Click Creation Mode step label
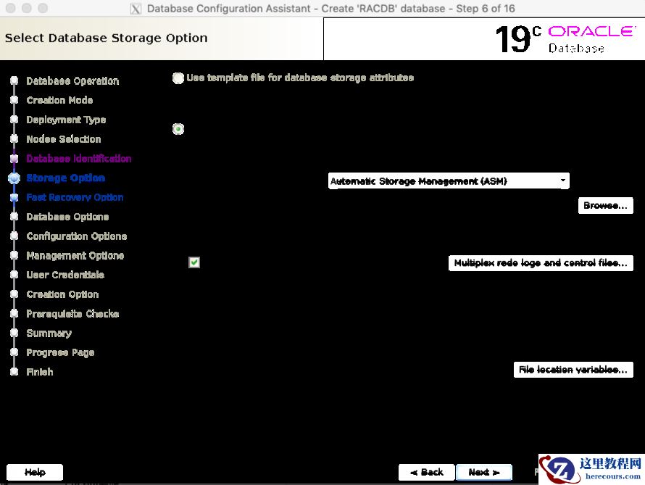Screen dimensions: 645x485 click(x=59, y=100)
